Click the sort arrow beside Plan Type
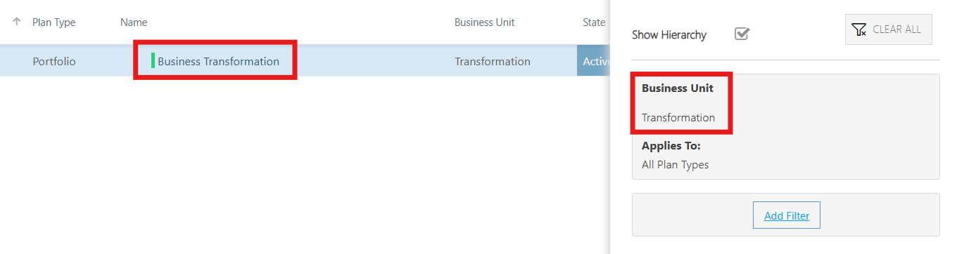Screen dimensions: 957x254 [x=17, y=22]
